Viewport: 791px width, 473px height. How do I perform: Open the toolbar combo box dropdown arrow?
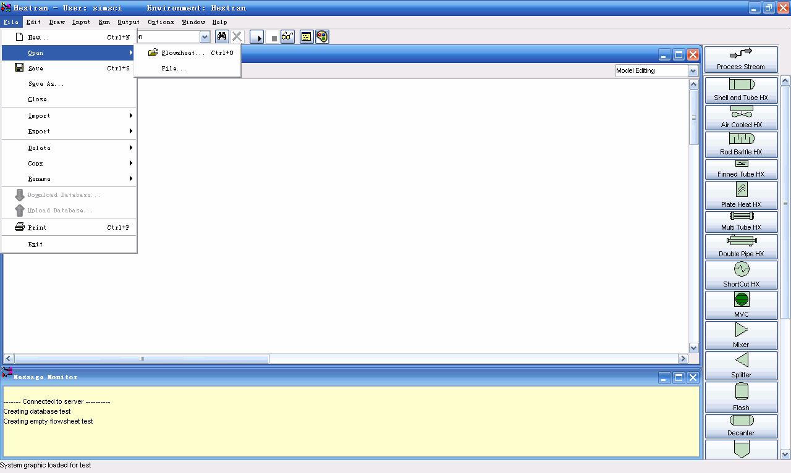click(205, 37)
